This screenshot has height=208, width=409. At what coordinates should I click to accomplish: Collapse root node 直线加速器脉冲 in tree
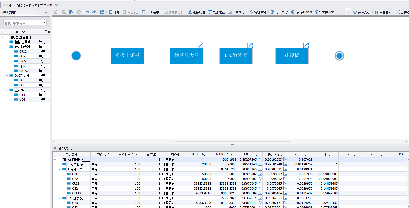click(2, 37)
